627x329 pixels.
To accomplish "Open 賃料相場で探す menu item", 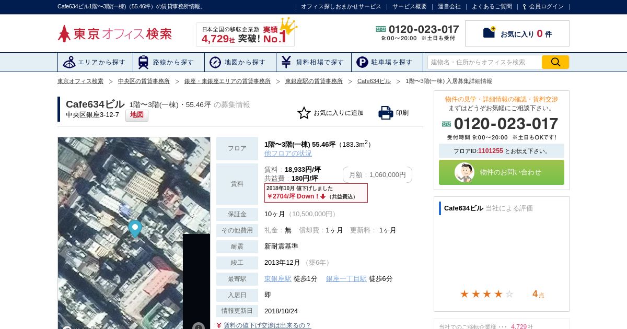I will pos(313,62).
